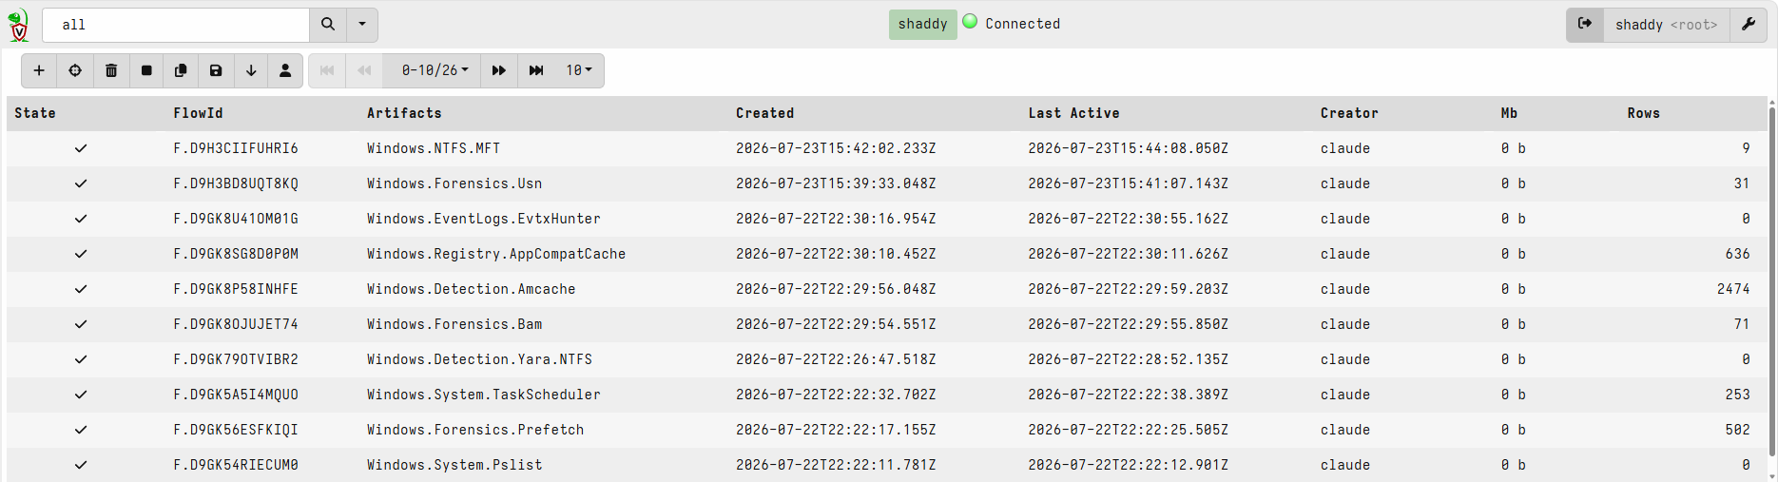Click the Windows.NTFS.MFT artifact cell

(x=434, y=148)
